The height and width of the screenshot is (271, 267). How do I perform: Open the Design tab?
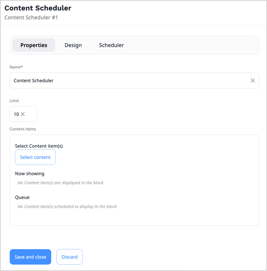73,45
